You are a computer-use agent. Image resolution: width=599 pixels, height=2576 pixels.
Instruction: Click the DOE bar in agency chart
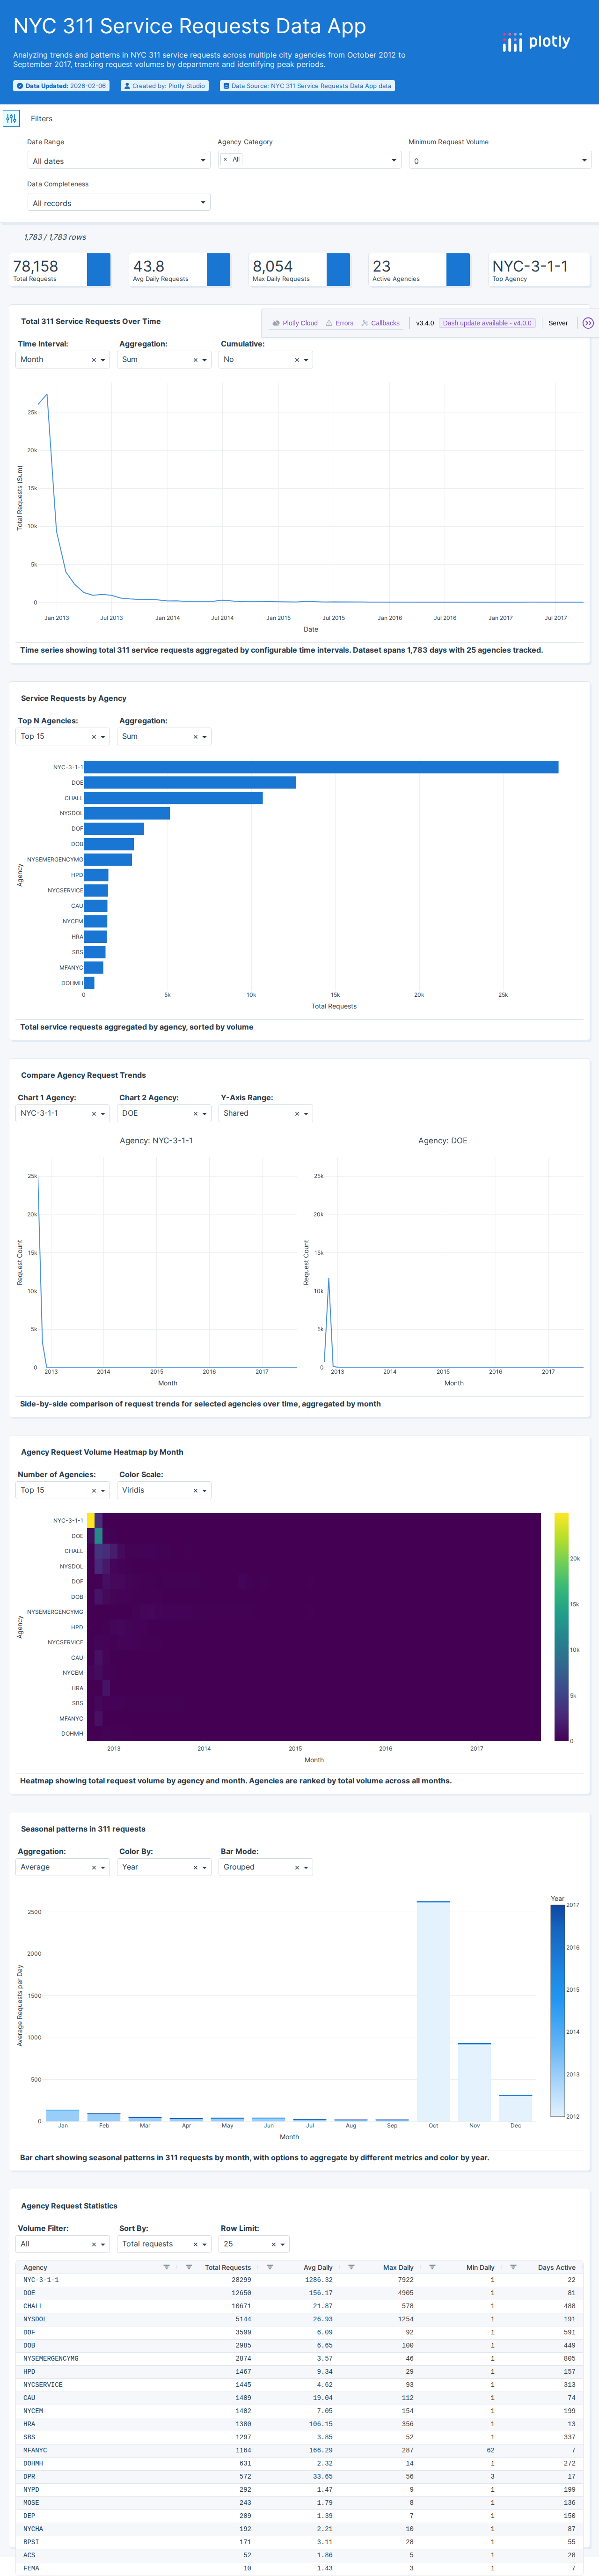190,783
